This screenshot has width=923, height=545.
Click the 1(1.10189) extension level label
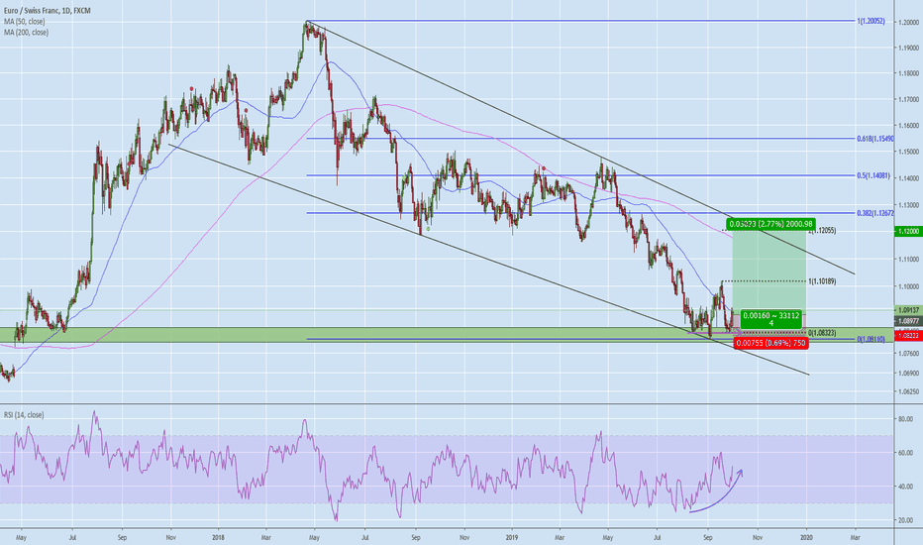pyautogui.click(x=822, y=281)
